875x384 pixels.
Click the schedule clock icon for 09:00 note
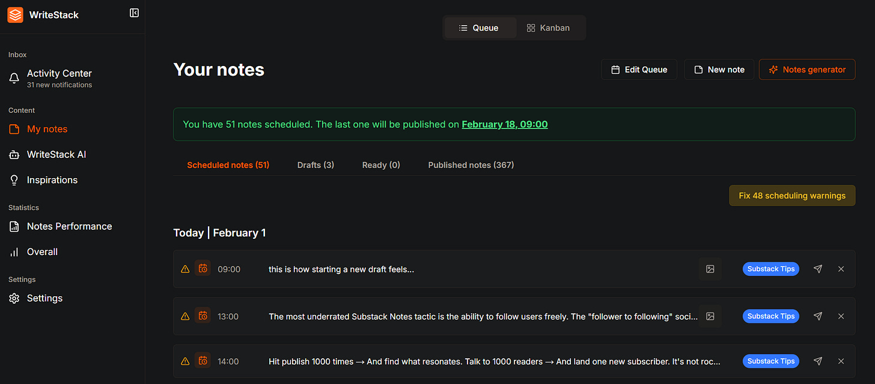(x=203, y=269)
